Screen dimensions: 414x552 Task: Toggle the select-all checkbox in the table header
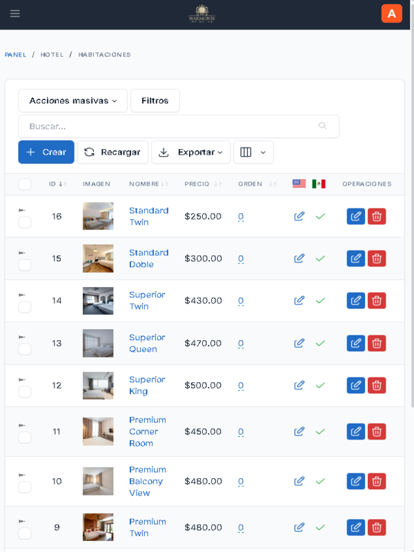pyautogui.click(x=25, y=184)
